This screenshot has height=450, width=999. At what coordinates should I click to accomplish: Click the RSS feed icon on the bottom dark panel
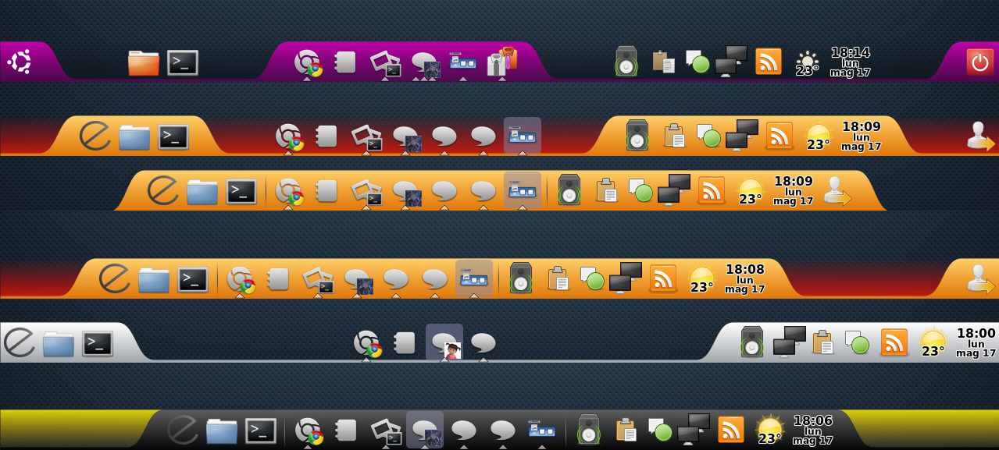[x=730, y=429]
